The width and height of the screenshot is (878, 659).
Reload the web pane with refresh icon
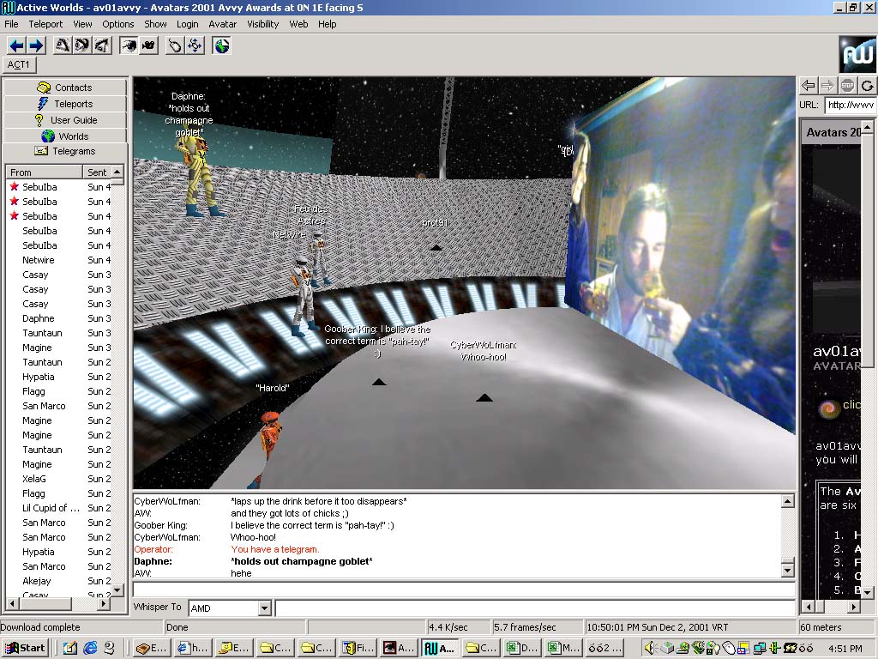coord(867,85)
